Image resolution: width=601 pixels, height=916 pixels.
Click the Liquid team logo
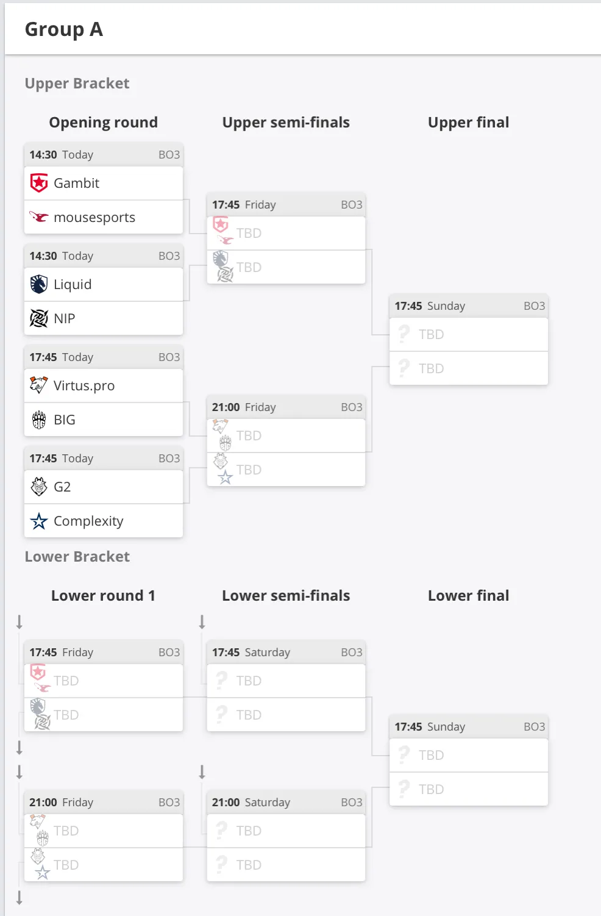(39, 284)
